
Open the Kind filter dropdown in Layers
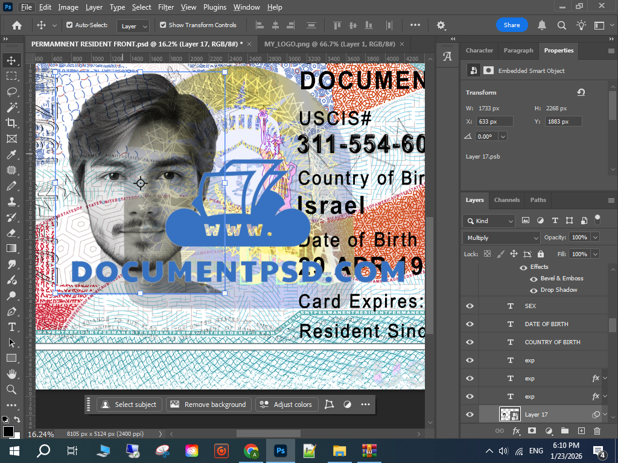tap(489, 221)
